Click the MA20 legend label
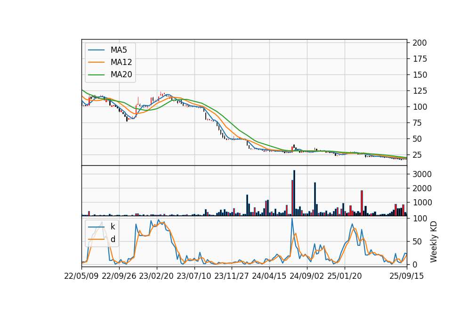Viewport: 452px width, 325px height. [x=121, y=74]
